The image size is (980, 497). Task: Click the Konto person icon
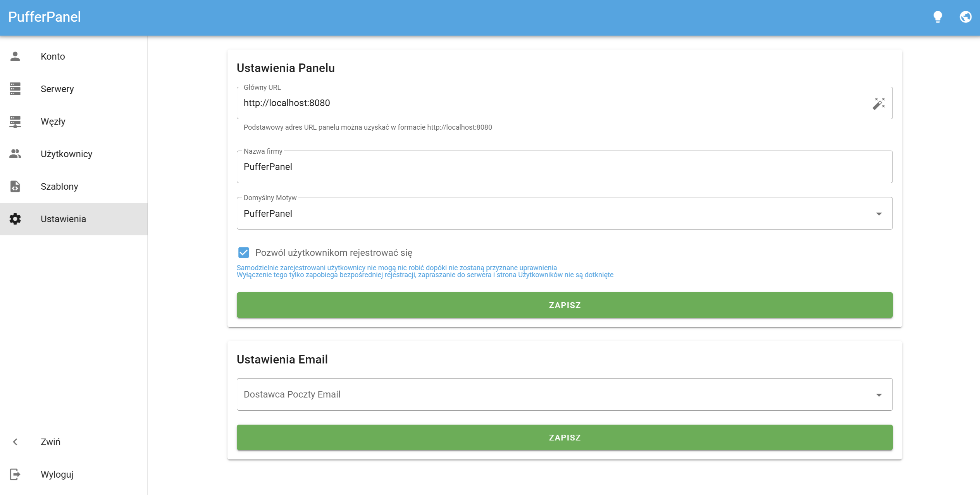tap(15, 57)
